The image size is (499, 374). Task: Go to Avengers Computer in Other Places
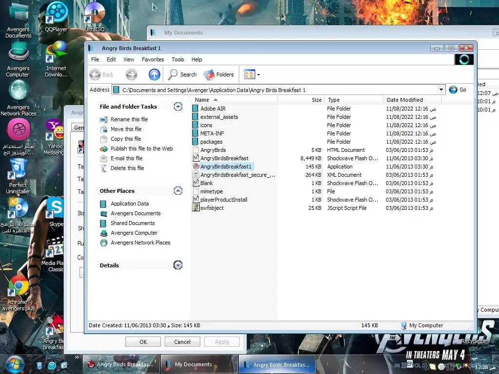pyautogui.click(x=134, y=233)
